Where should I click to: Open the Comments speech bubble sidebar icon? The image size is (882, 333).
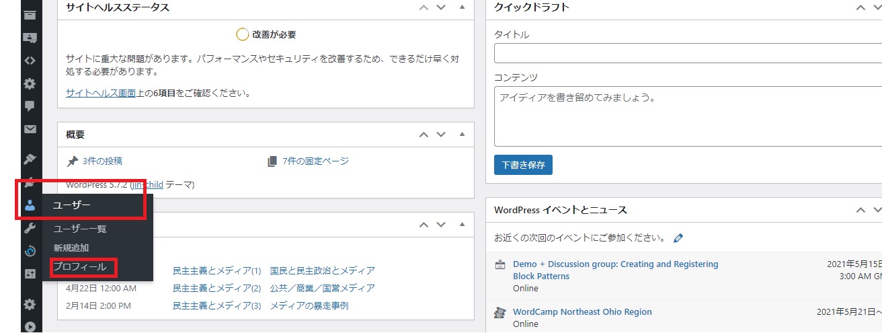pos(30,106)
